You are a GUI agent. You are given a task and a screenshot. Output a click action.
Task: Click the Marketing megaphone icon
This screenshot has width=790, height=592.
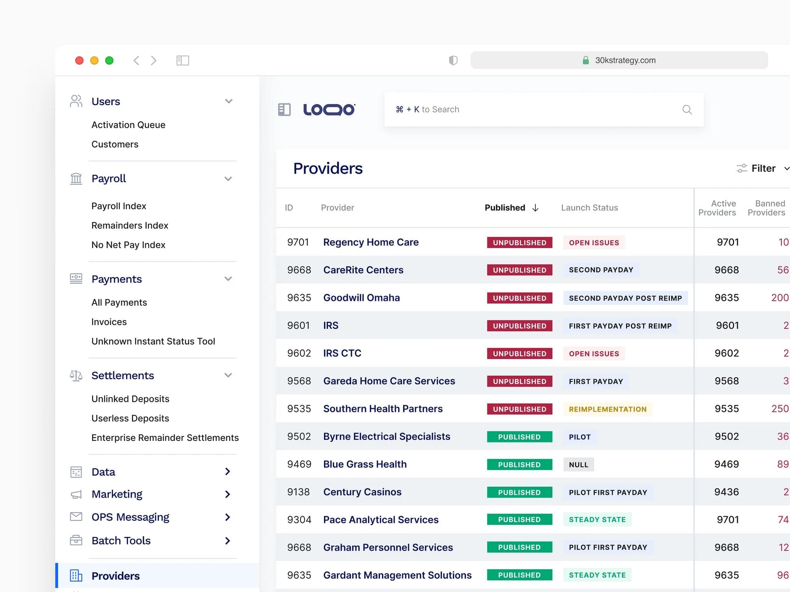point(76,494)
